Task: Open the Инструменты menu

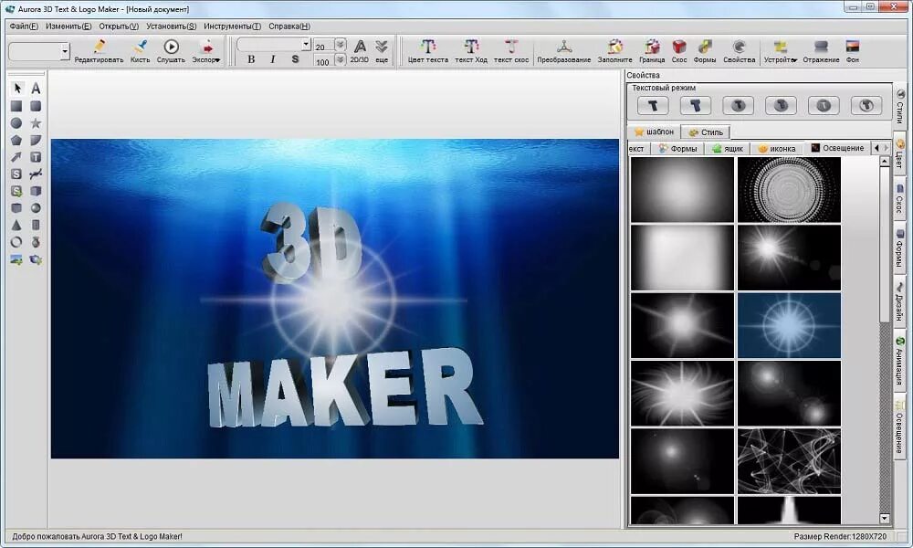Action: coord(232,26)
